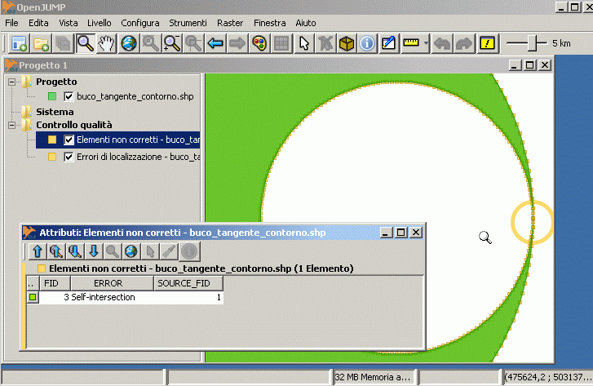Toggle Errori di localizzazione layer checkbox
The image size is (593, 386).
point(69,156)
